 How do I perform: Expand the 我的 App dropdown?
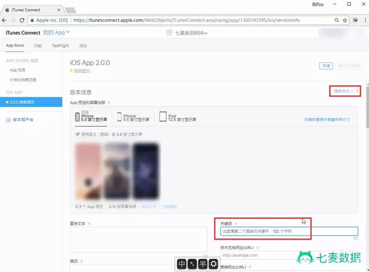pos(56,33)
